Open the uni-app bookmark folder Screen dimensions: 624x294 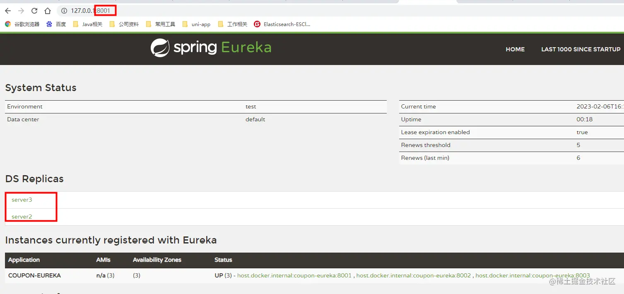coord(196,24)
